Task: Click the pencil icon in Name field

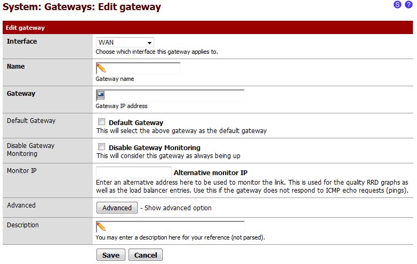Action: click(101, 68)
